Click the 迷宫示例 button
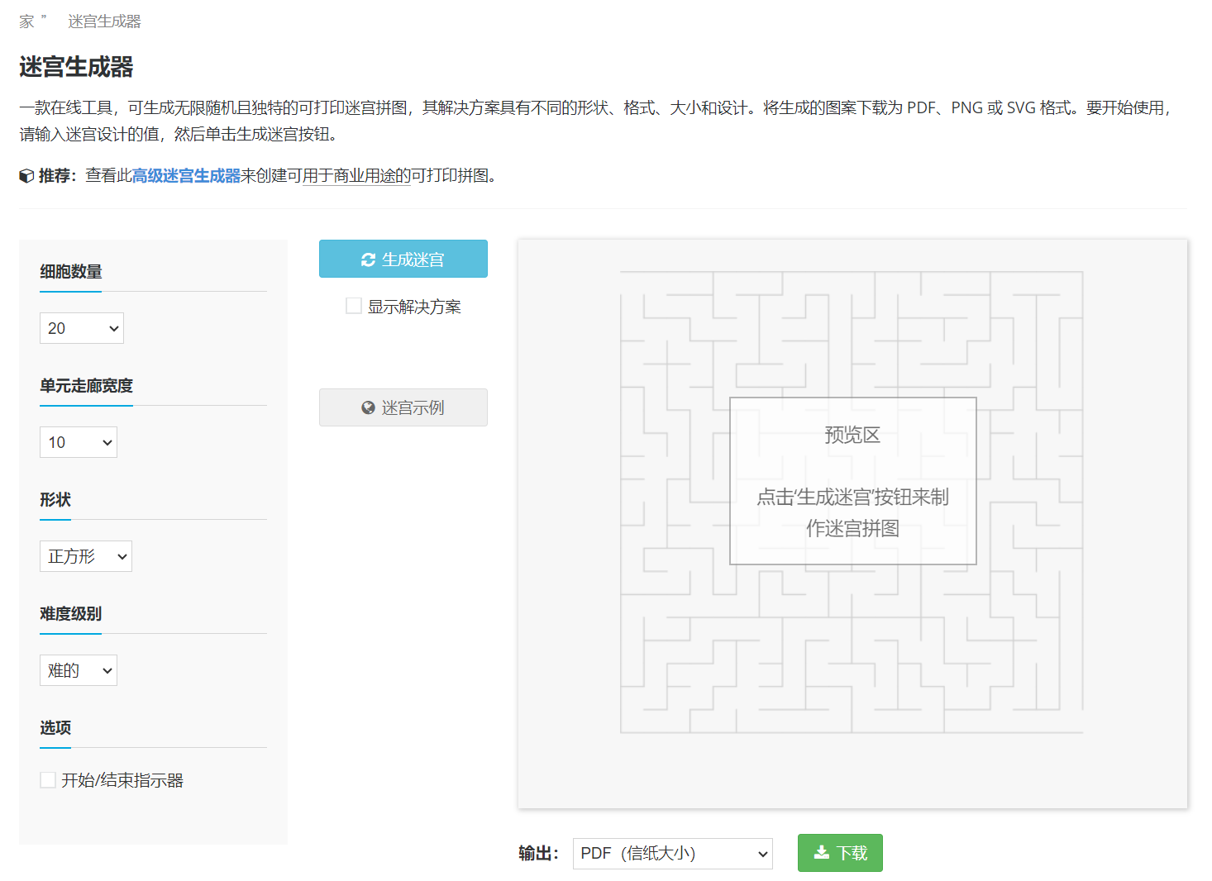The width and height of the screenshot is (1212, 881). (403, 407)
